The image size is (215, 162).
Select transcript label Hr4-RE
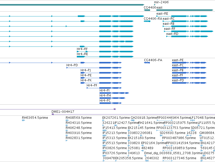82,54
